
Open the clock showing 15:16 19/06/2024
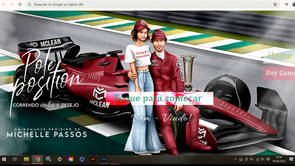[x=278, y=159]
